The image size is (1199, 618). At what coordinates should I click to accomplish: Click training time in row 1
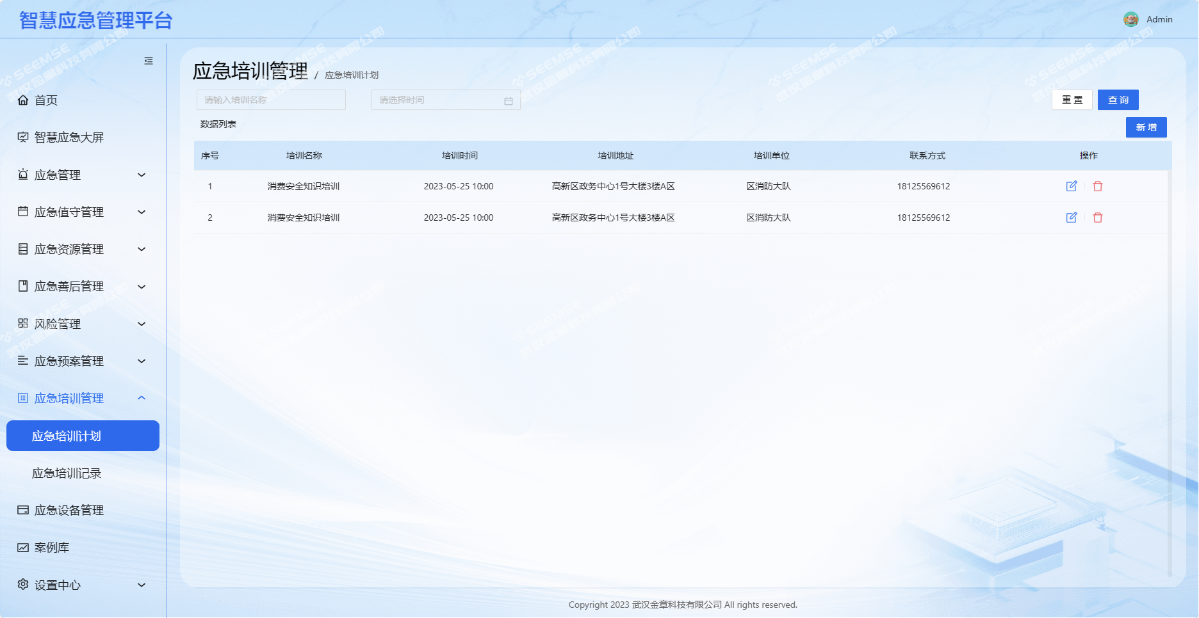[x=459, y=186]
